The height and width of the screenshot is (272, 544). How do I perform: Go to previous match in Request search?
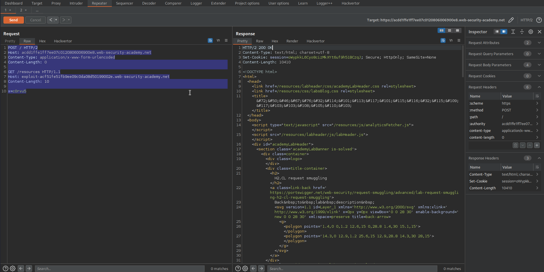click(x=21, y=268)
